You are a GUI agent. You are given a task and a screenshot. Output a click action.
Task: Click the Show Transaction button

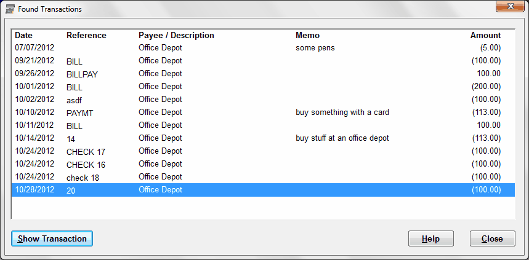52,238
